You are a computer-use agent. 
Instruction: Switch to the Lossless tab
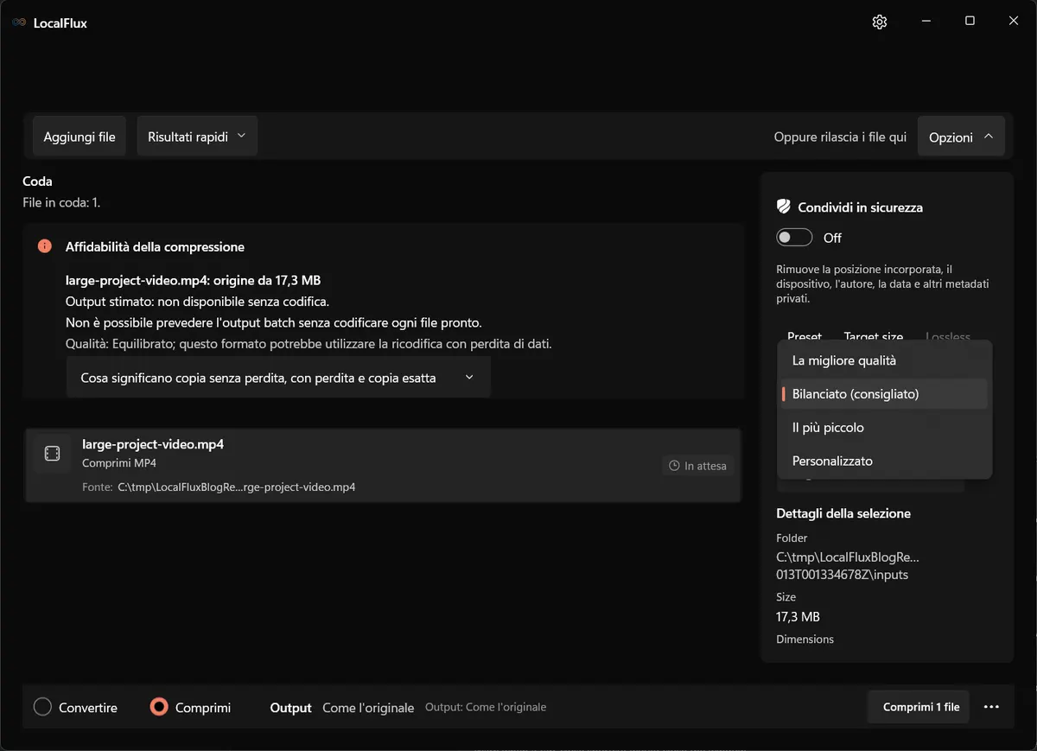(x=948, y=336)
